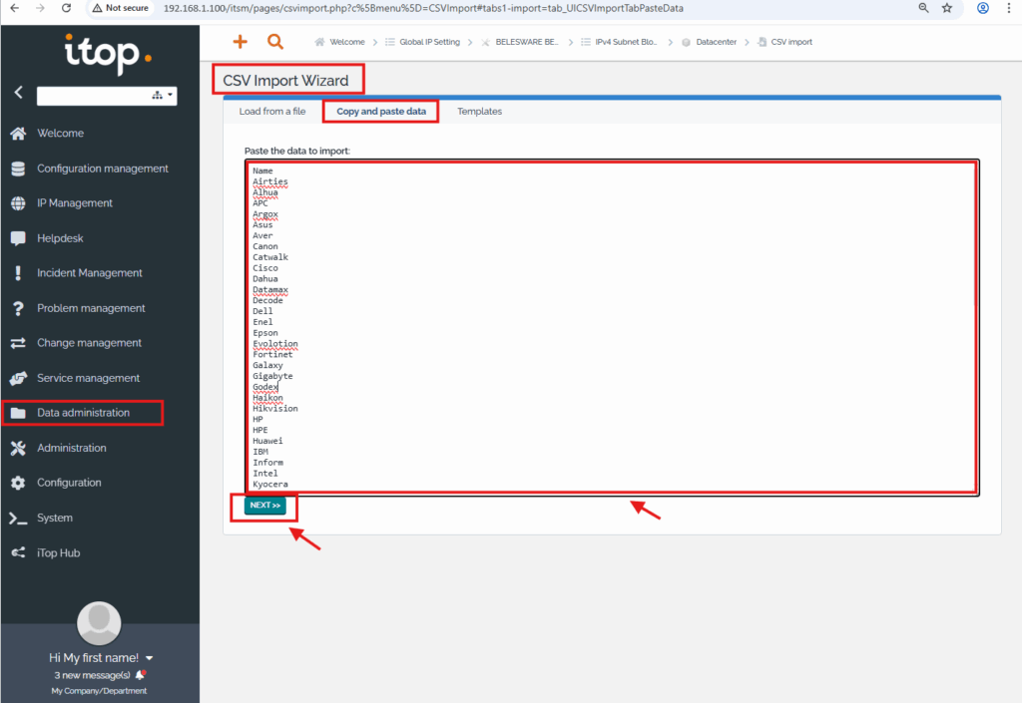Click the iTop Hub share icon
Screen dimensions: 1022x703
click(x=18, y=552)
